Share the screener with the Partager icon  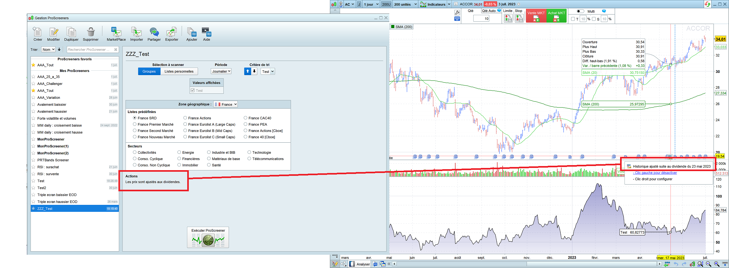tap(154, 32)
